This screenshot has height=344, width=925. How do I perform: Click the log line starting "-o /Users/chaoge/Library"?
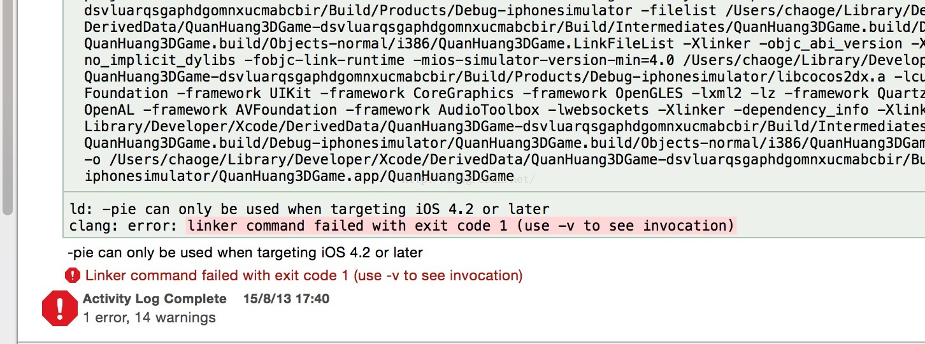pos(505,159)
